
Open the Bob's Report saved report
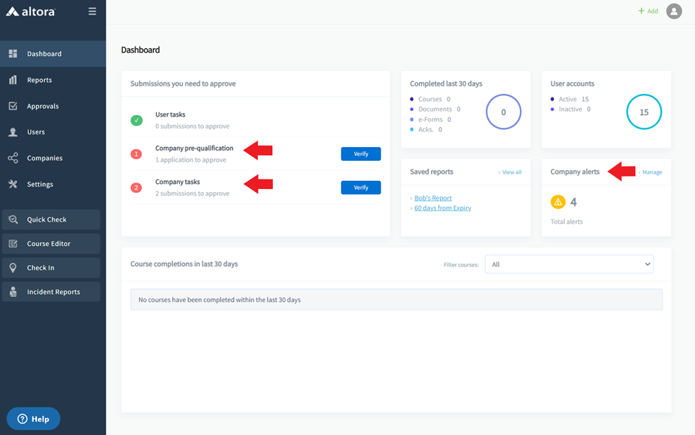(x=433, y=198)
